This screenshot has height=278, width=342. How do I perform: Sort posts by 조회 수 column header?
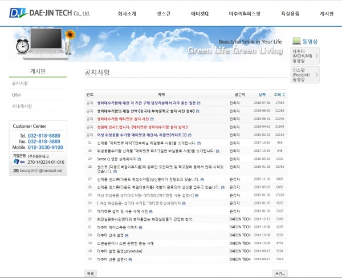click(x=279, y=94)
